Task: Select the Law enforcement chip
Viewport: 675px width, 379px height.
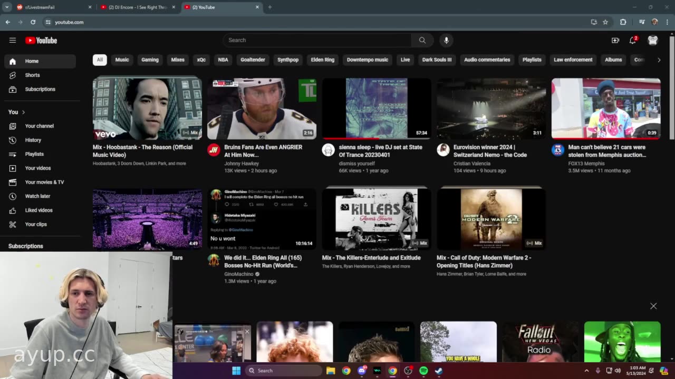Action: tap(573, 60)
